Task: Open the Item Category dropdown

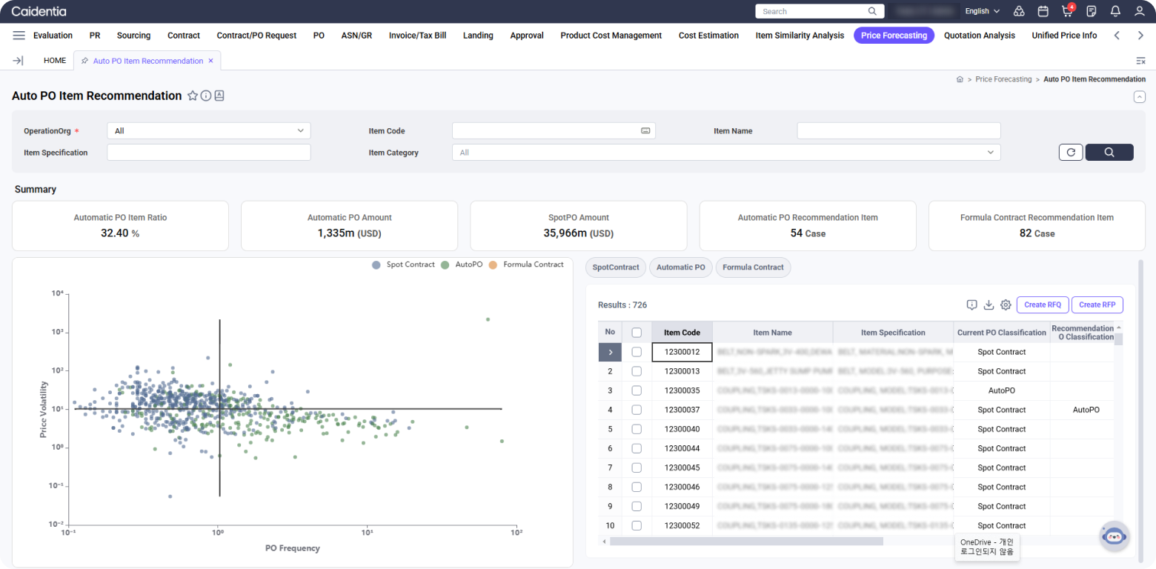Action: [x=726, y=153]
